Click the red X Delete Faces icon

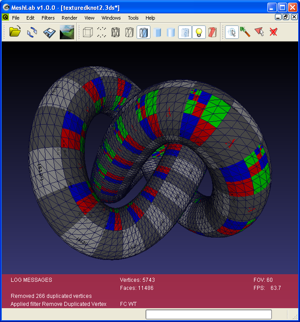tap(273, 32)
